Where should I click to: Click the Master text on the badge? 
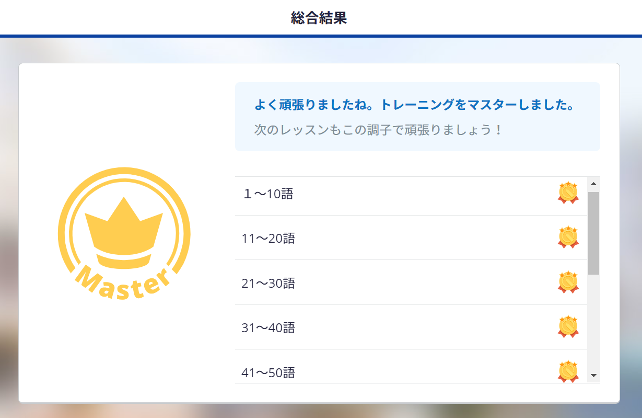pos(124,283)
